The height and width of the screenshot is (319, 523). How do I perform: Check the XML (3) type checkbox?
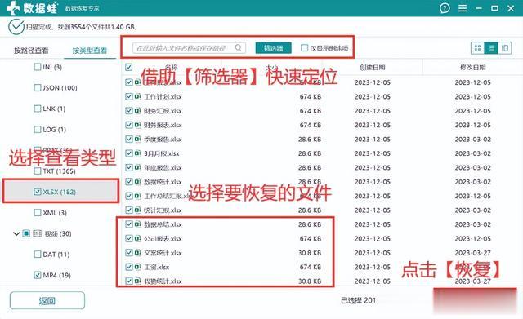[x=38, y=212]
